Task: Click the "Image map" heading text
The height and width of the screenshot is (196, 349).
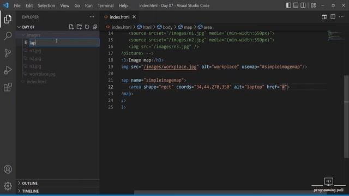Action: pos(140,60)
